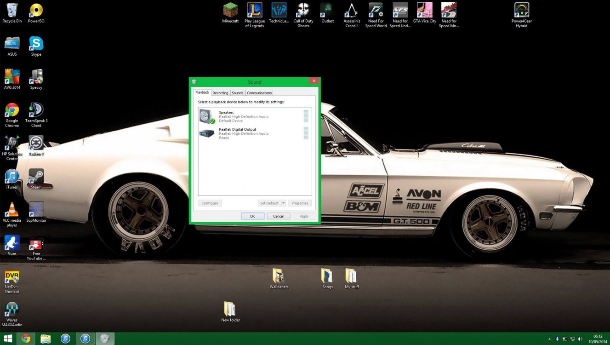The image size is (610, 345).
Task: Select Power4Gear Hybrid desktop icon
Action: pyautogui.click(x=522, y=15)
